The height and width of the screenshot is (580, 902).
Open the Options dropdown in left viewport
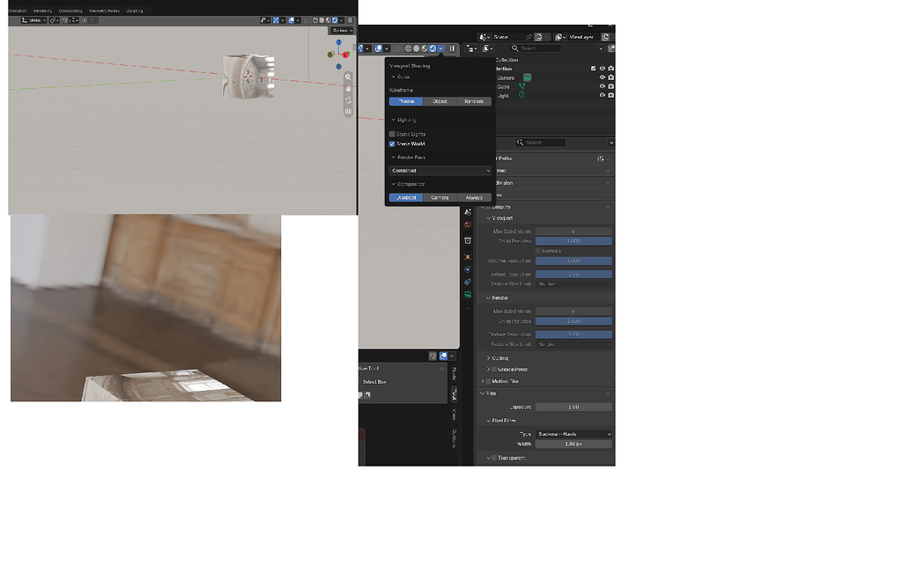pos(342,31)
